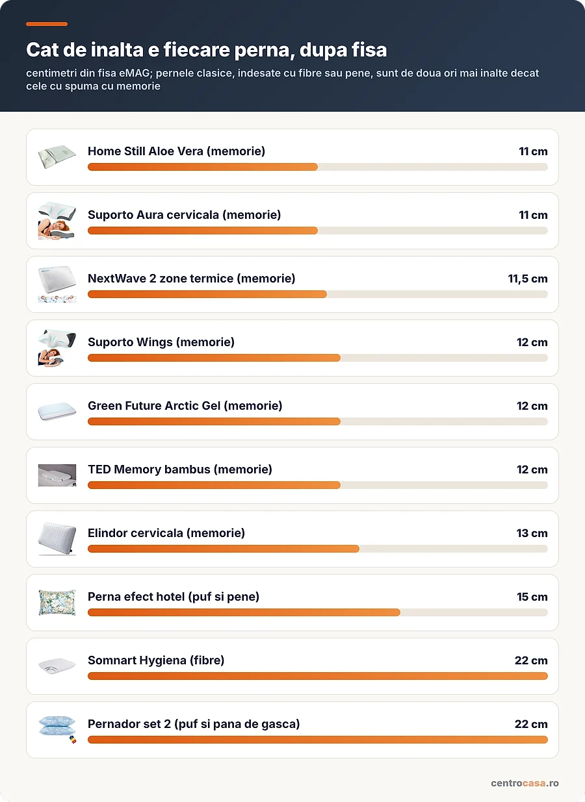Click the Somnart Hygiena full orange bar
This screenshot has height=802, width=585.
pyautogui.click(x=318, y=676)
